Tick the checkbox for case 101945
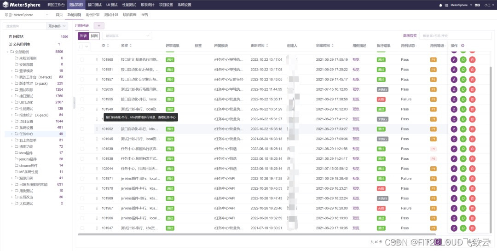The height and width of the screenshot is (251, 497). [82, 139]
